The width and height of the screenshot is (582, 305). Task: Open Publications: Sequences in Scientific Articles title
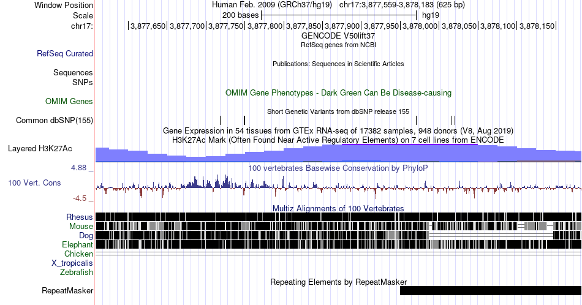coord(338,64)
